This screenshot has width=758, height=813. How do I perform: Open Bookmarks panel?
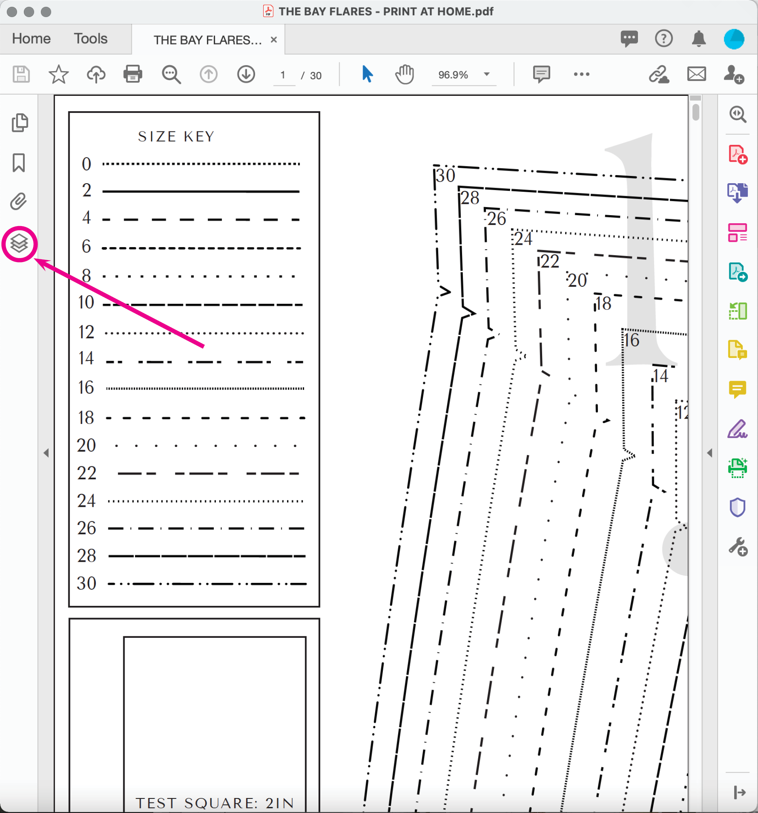19,163
